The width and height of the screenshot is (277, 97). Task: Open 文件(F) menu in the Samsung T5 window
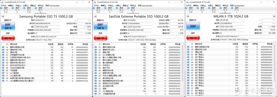point(3,6)
